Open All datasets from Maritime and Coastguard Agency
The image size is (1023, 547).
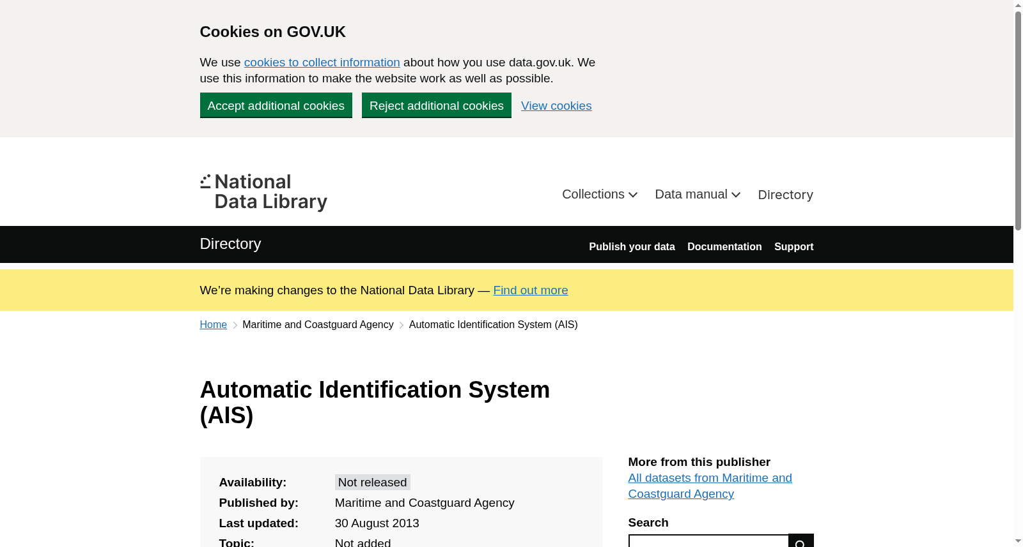(710, 486)
